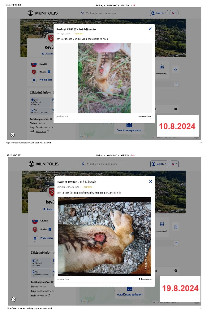Click MUNIPOLIS logo in the 10.8.2024 screenshot

42,13
